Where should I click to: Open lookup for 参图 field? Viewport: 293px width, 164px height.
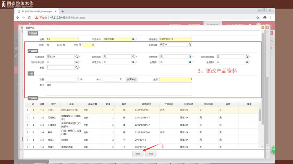(77, 67)
